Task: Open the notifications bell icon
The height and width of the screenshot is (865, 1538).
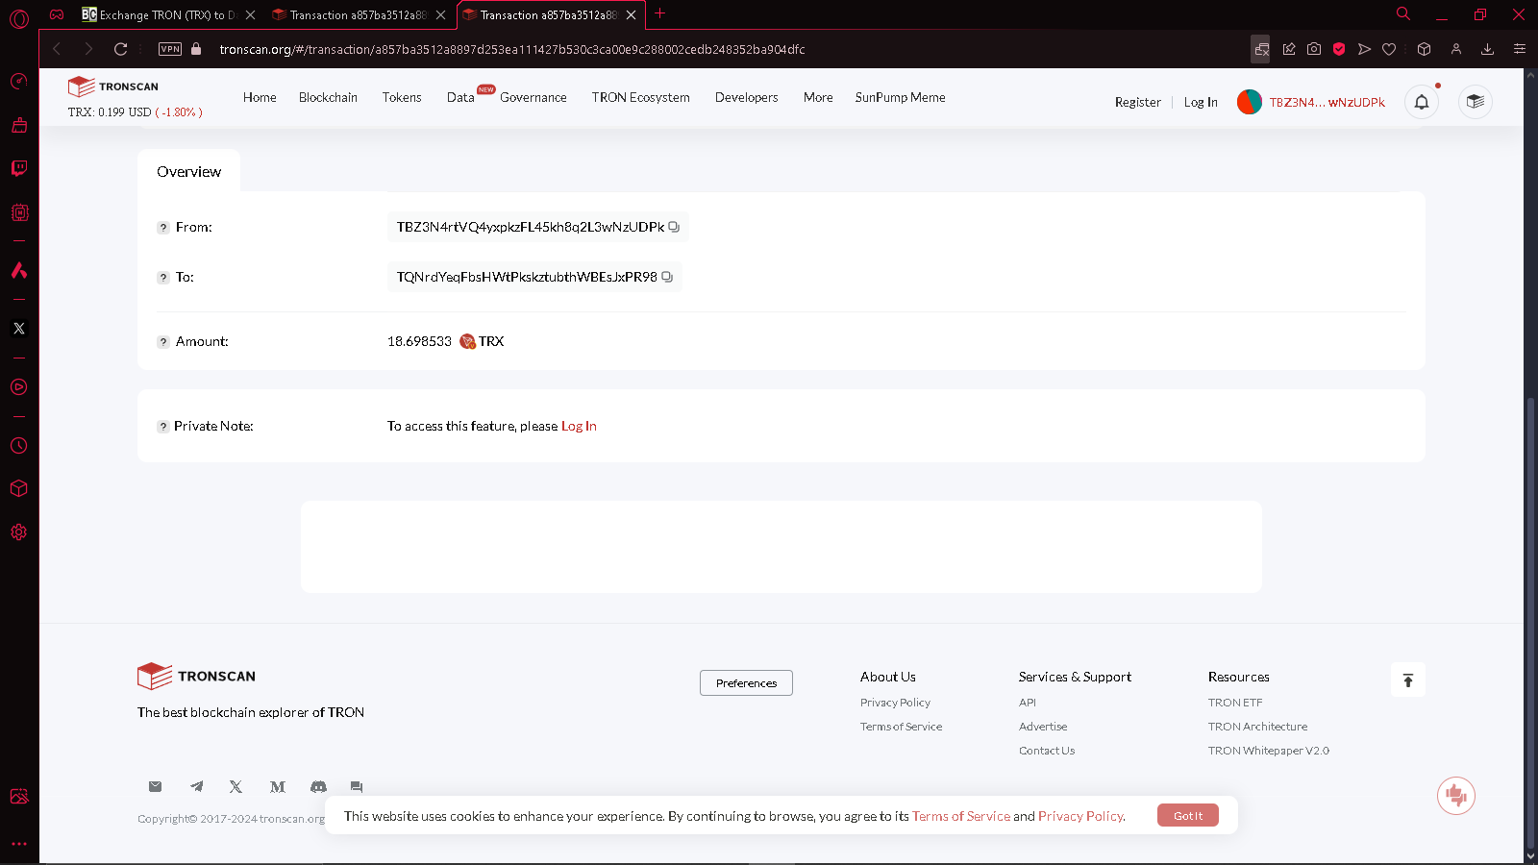Action: click(1422, 102)
